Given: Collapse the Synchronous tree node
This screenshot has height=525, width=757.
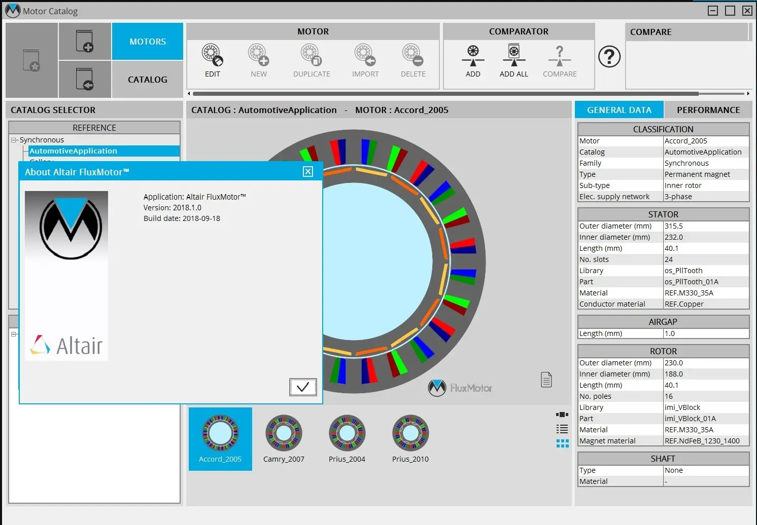Looking at the screenshot, I should (x=14, y=140).
